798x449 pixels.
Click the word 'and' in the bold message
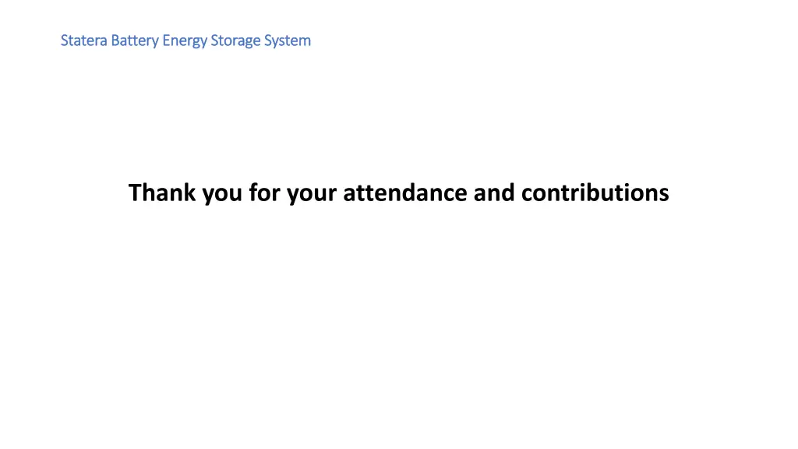(x=494, y=193)
